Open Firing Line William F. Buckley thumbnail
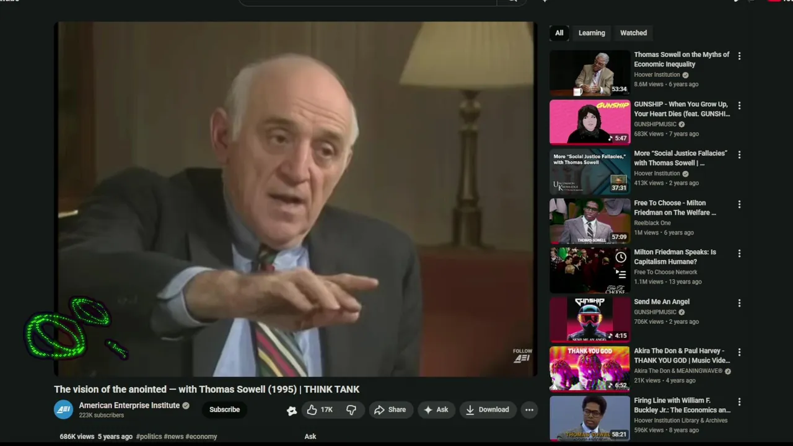Image resolution: width=793 pixels, height=446 pixels. pos(590,418)
